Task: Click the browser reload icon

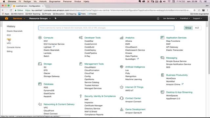Action: click(11, 10)
